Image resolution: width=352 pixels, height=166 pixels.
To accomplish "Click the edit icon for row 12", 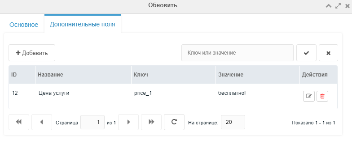I will (309, 96).
